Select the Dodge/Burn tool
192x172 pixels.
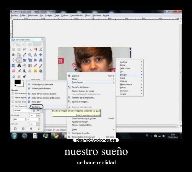point(25,76)
